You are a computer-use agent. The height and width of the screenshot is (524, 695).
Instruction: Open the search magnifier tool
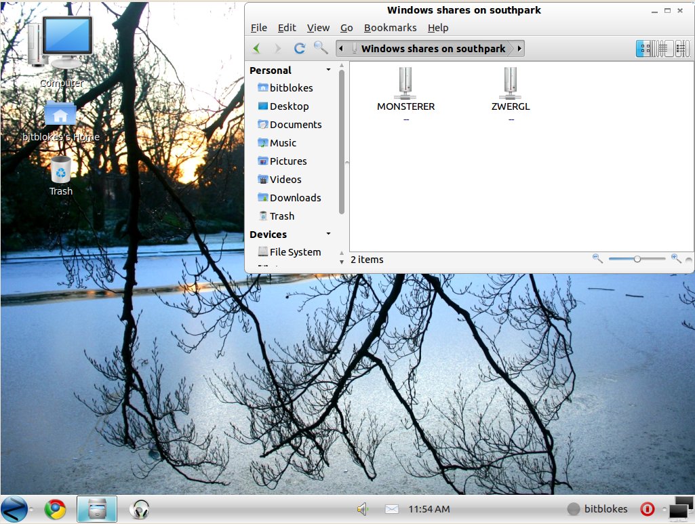pyautogui.click(x=321, y=47)
